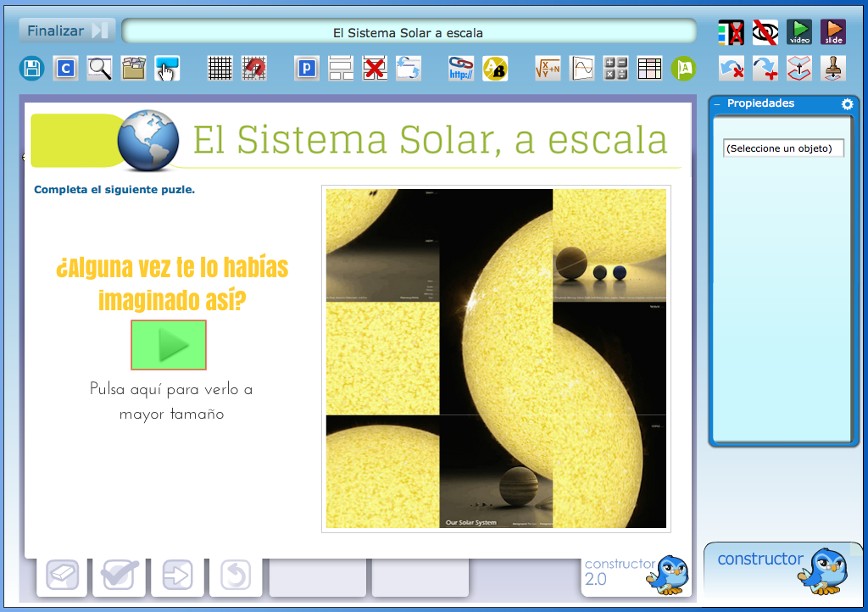Click the redo arrow with red plus
This screenshot has height=612, width=868.
765,69
